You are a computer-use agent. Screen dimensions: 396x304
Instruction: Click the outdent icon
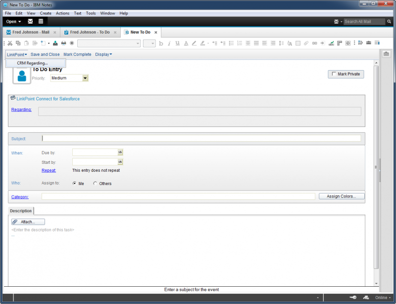[x=223, y=43]
